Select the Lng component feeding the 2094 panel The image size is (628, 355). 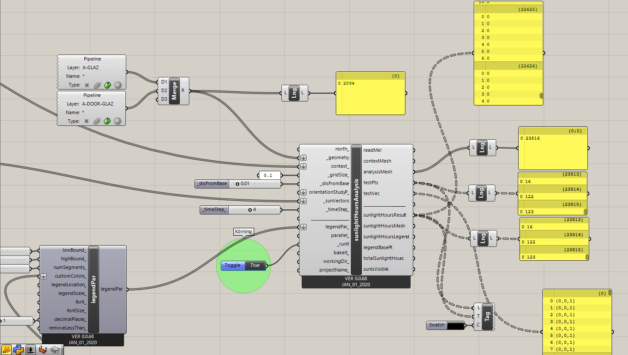pos(294,93)
